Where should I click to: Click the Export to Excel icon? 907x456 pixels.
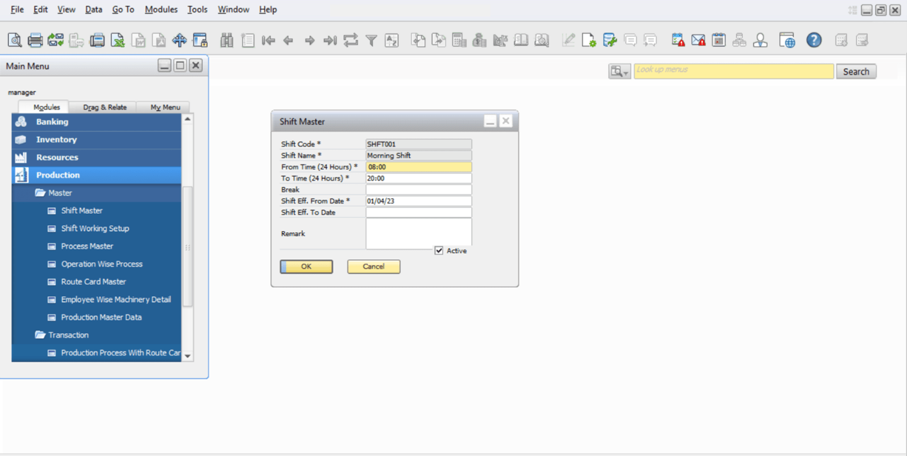(118, 40)
